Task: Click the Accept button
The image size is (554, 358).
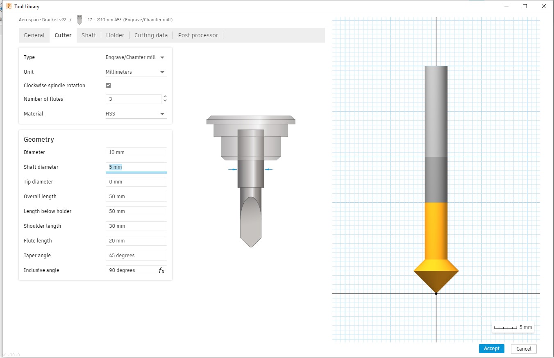Action: 491,349
